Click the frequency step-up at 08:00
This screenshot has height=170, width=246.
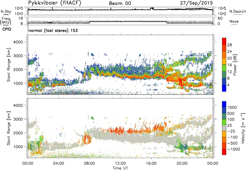[x=89, y=22]
